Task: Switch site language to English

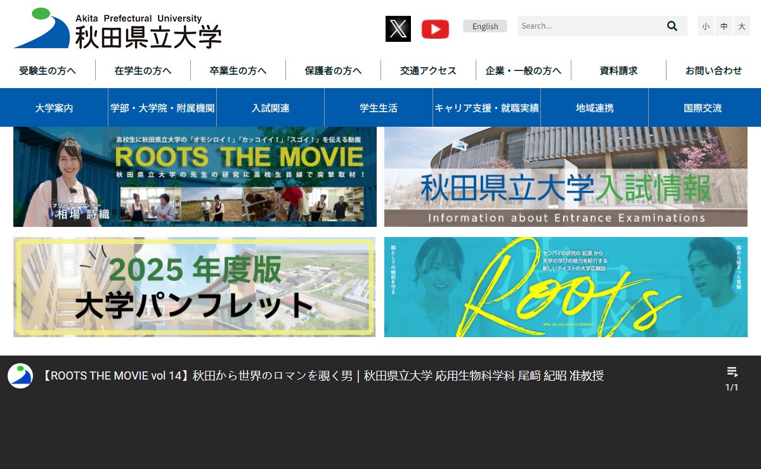Action: coord(485,26)
